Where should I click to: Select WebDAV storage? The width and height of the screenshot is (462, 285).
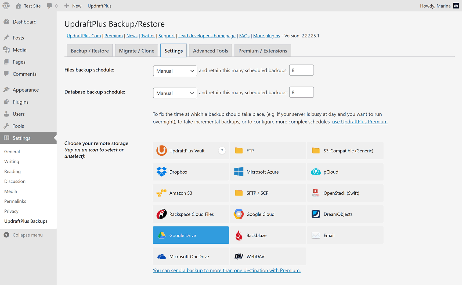pyautogui.click(x=268, y=256)
